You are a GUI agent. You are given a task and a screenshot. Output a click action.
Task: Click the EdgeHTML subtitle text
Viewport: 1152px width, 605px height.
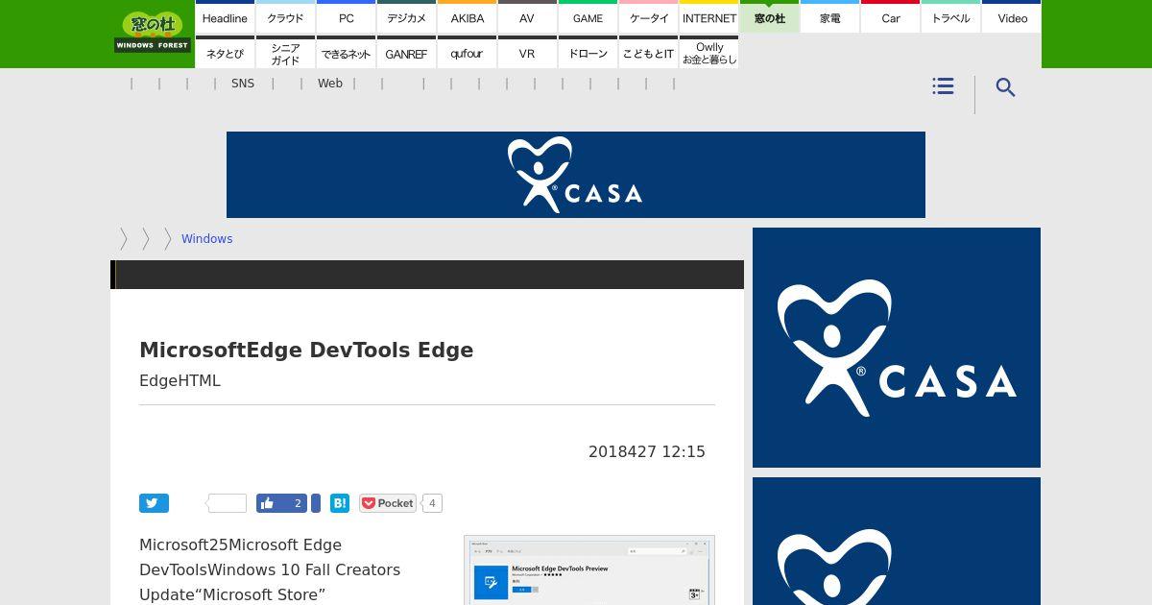[180, 380]
